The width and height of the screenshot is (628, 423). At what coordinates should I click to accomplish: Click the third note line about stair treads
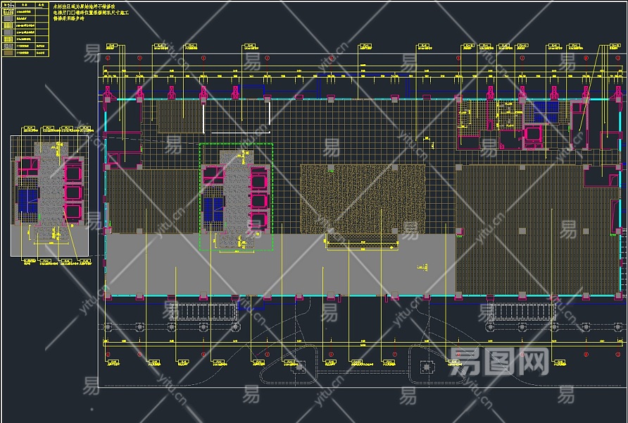[69, 18]
